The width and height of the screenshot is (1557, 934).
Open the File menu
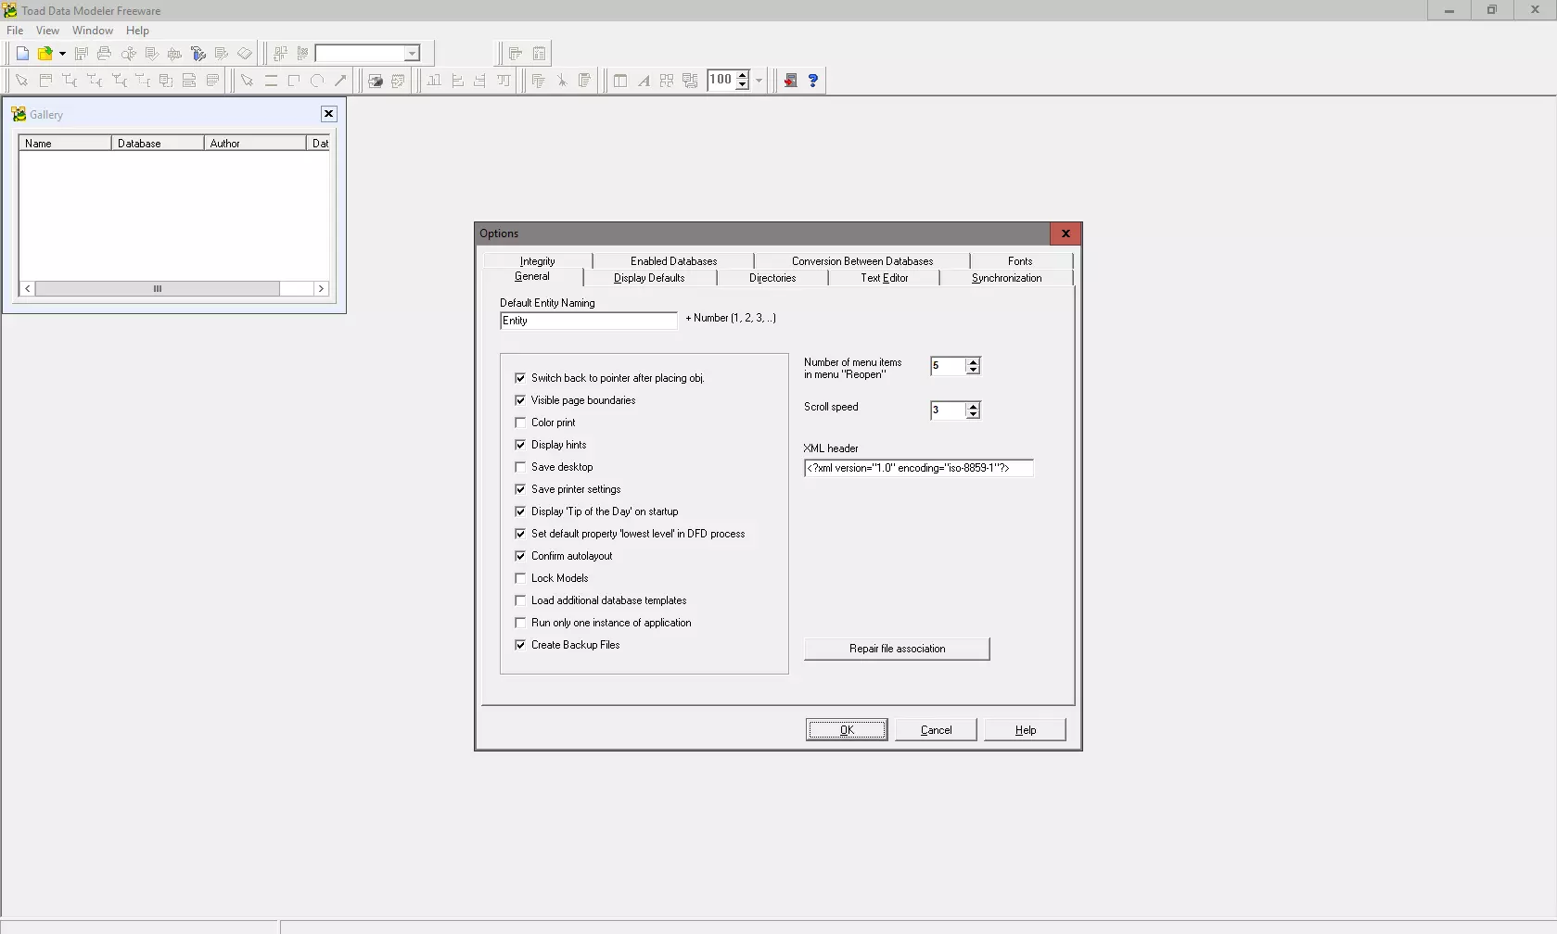click(15, 31)
